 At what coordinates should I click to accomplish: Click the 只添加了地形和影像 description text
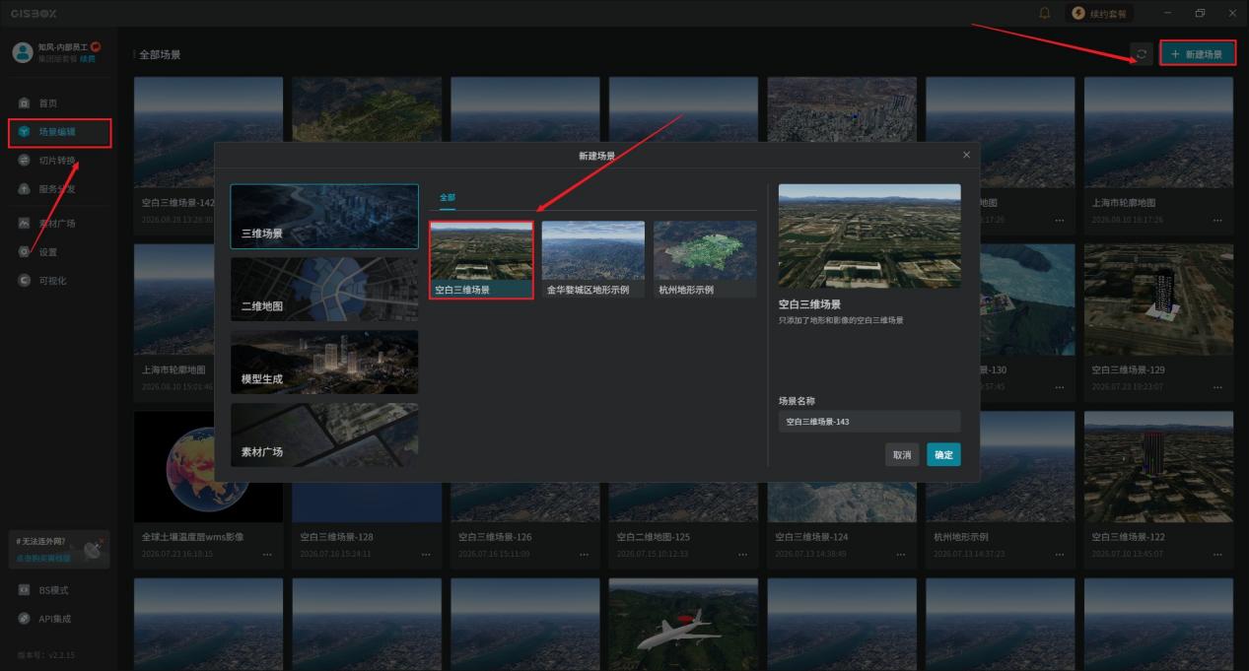(841, 320)
